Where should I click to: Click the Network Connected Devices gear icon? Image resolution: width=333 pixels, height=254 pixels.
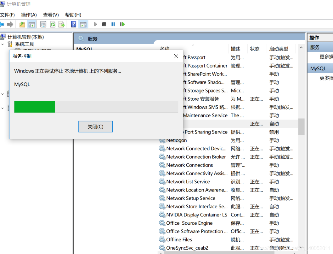[x=162, y=148]
